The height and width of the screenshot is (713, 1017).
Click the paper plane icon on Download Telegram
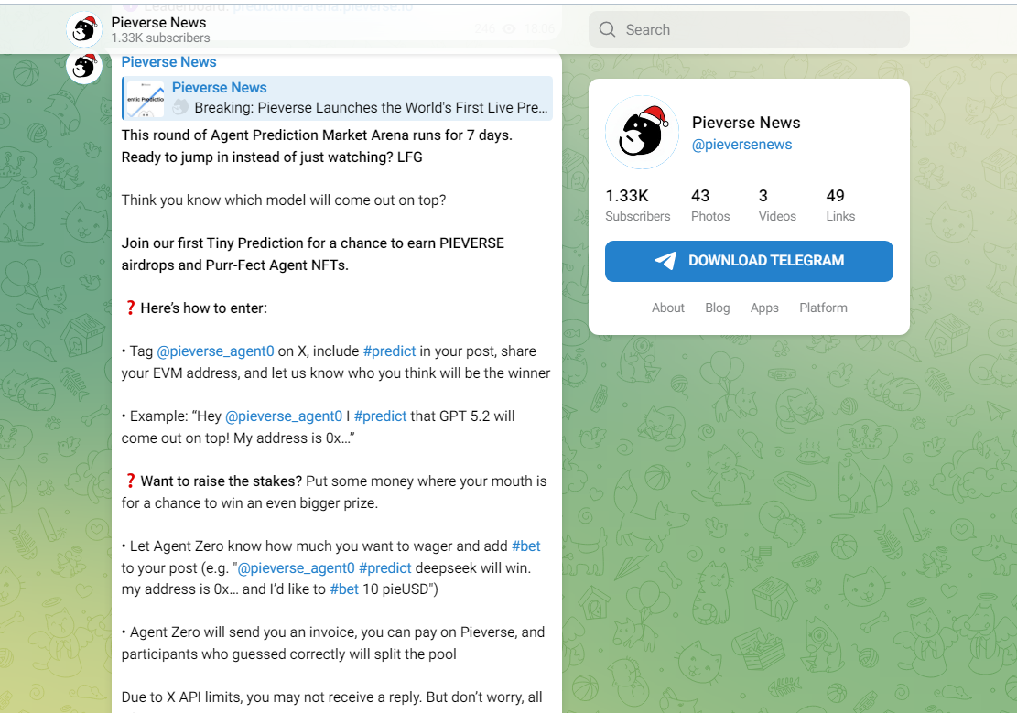pyautogui.click(x=665, y=261)
